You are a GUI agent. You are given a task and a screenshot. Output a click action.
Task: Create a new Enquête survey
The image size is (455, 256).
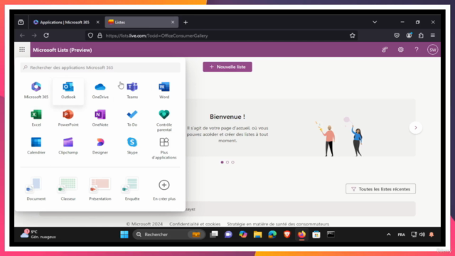tap(132, 189)
